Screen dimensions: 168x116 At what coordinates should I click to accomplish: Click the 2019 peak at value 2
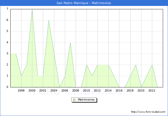pos(136,65)
